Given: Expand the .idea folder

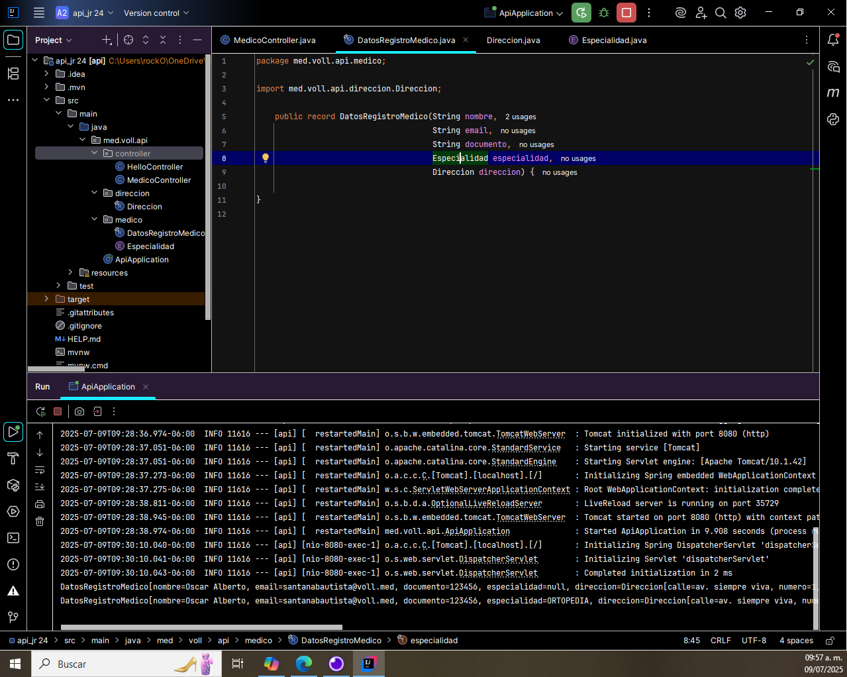Looking at the screenshot, I should (46, 74).
